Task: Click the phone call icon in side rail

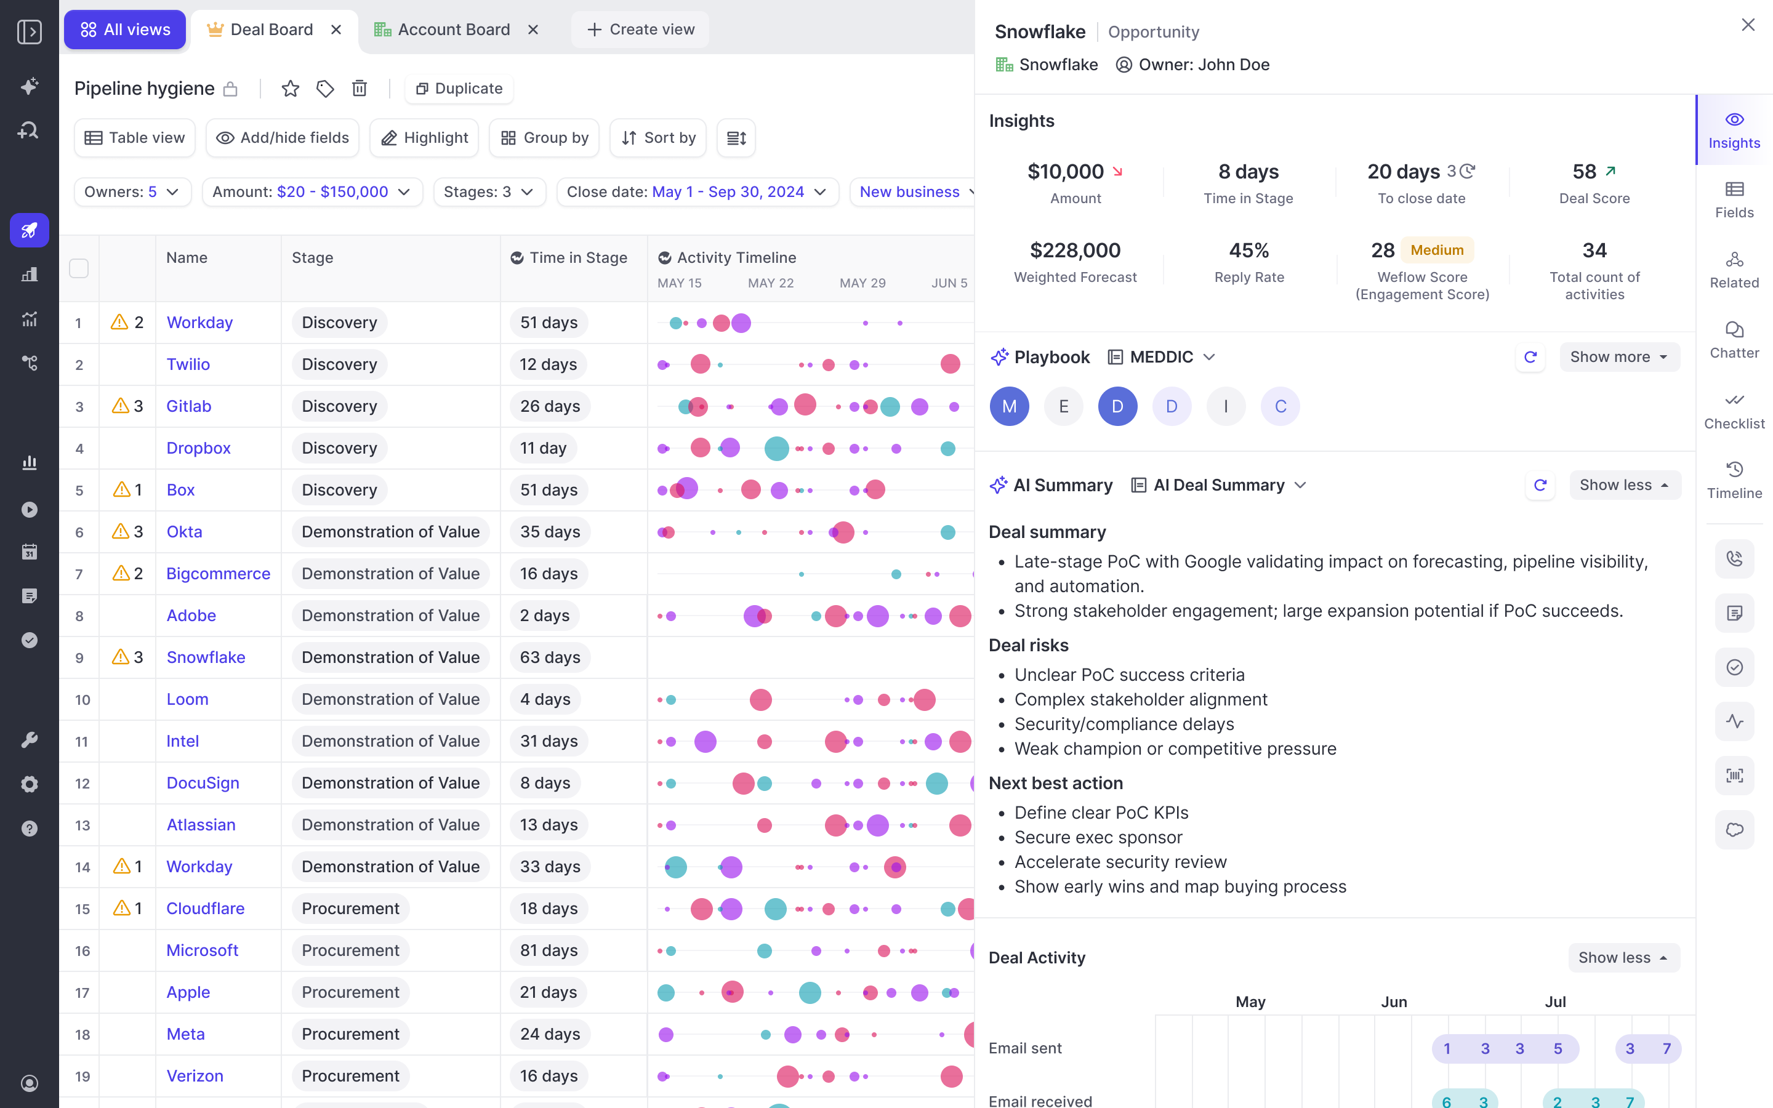Action: pos(1734,558)
